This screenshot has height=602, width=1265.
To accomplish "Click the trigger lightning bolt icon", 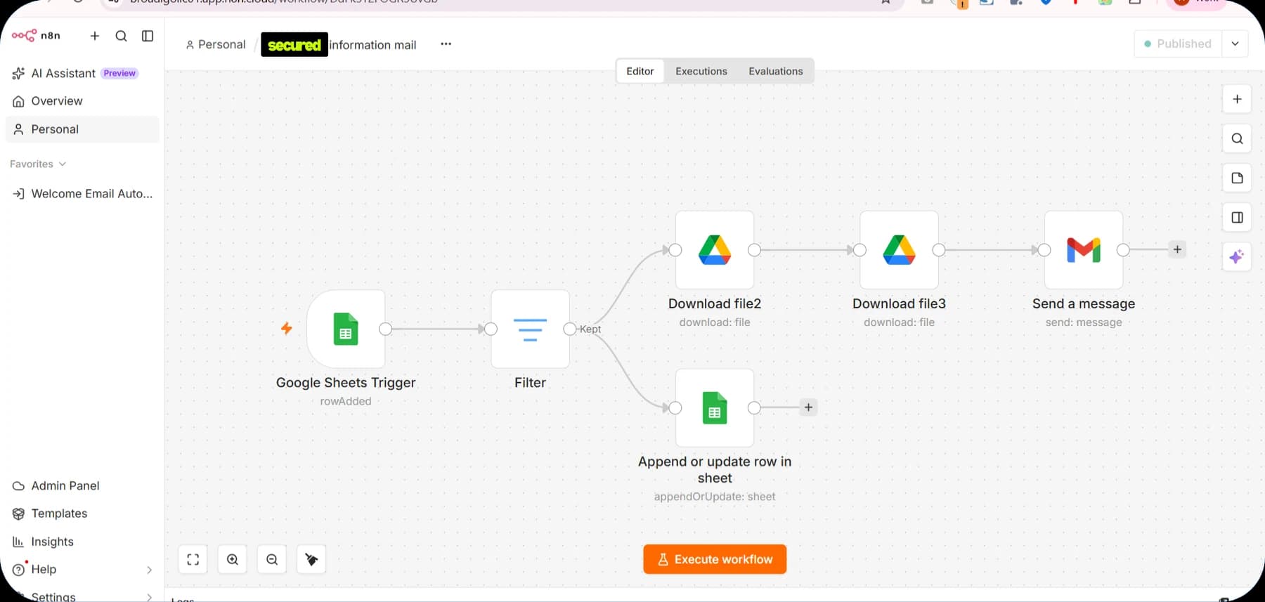I will click(x=287, y=328).
